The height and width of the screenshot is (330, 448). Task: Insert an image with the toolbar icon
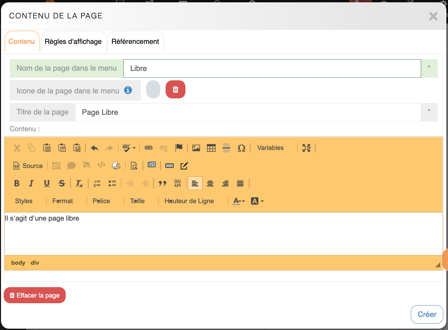(196, 148)
